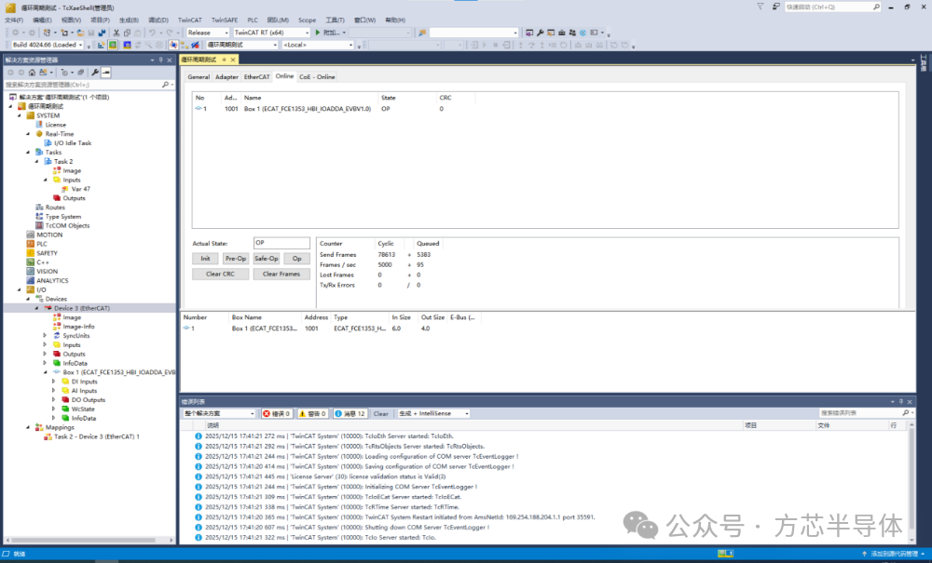Close the 循环周期测试 document tab

[x=232, y=60]
